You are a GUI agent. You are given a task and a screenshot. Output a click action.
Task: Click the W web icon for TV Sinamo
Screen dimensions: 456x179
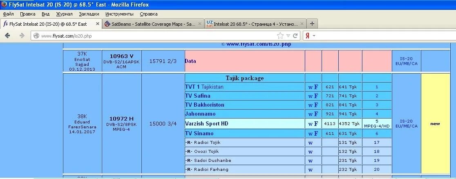(x=310, y=134)
